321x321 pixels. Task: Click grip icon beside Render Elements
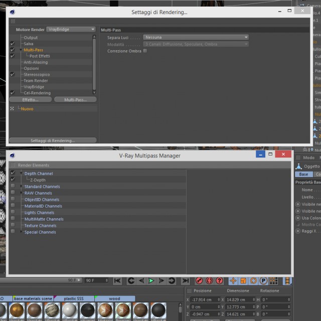click(13, 165)
